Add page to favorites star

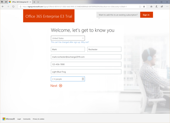144,7
